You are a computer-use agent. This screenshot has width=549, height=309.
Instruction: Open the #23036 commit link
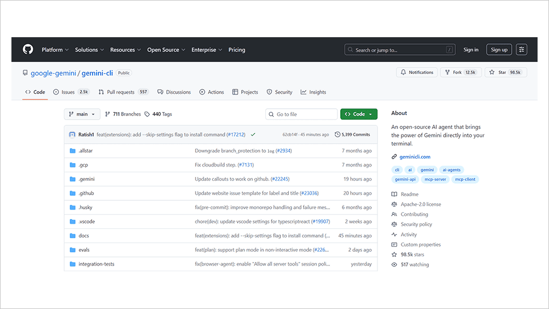pyautogui.click(x=309, y=193)
